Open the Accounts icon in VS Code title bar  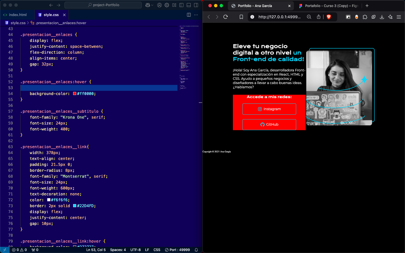point(159,5)
